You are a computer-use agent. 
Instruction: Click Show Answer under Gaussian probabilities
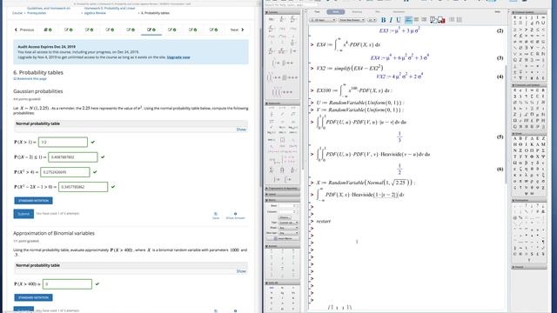coord(235,216)
